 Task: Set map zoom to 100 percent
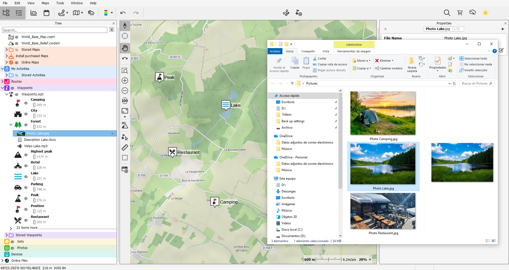coord(125,101)
